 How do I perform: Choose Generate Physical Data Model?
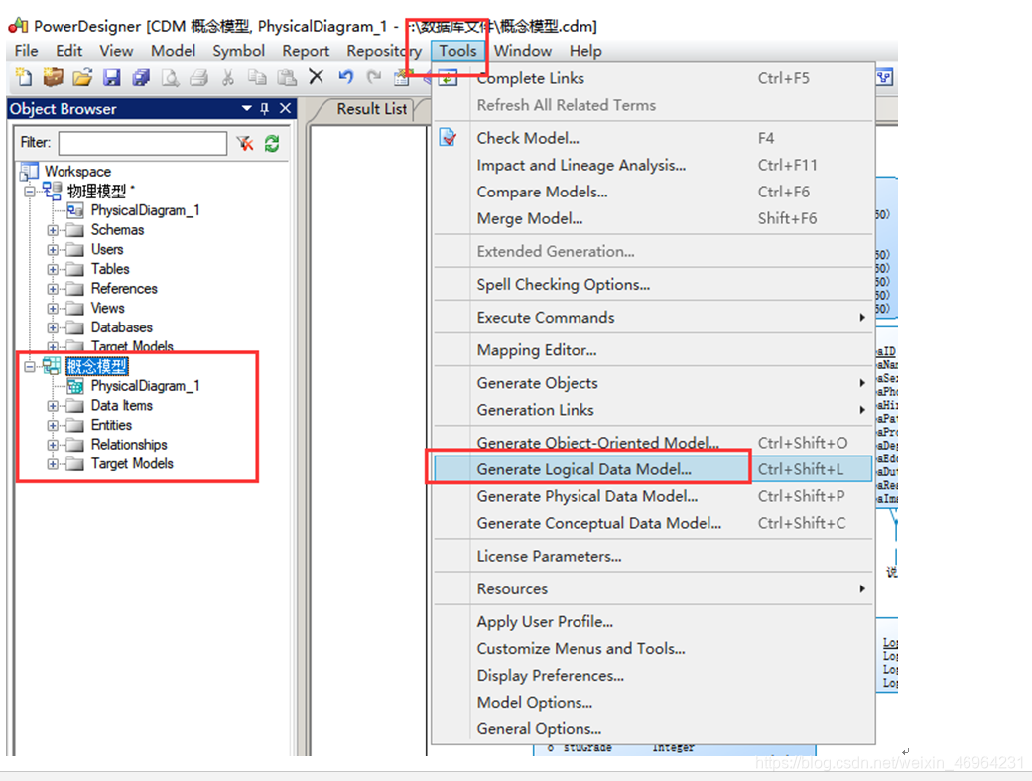[x=653, y=497]
